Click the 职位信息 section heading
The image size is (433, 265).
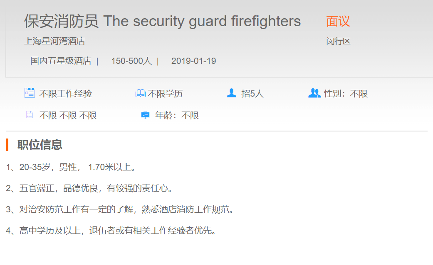40,145
